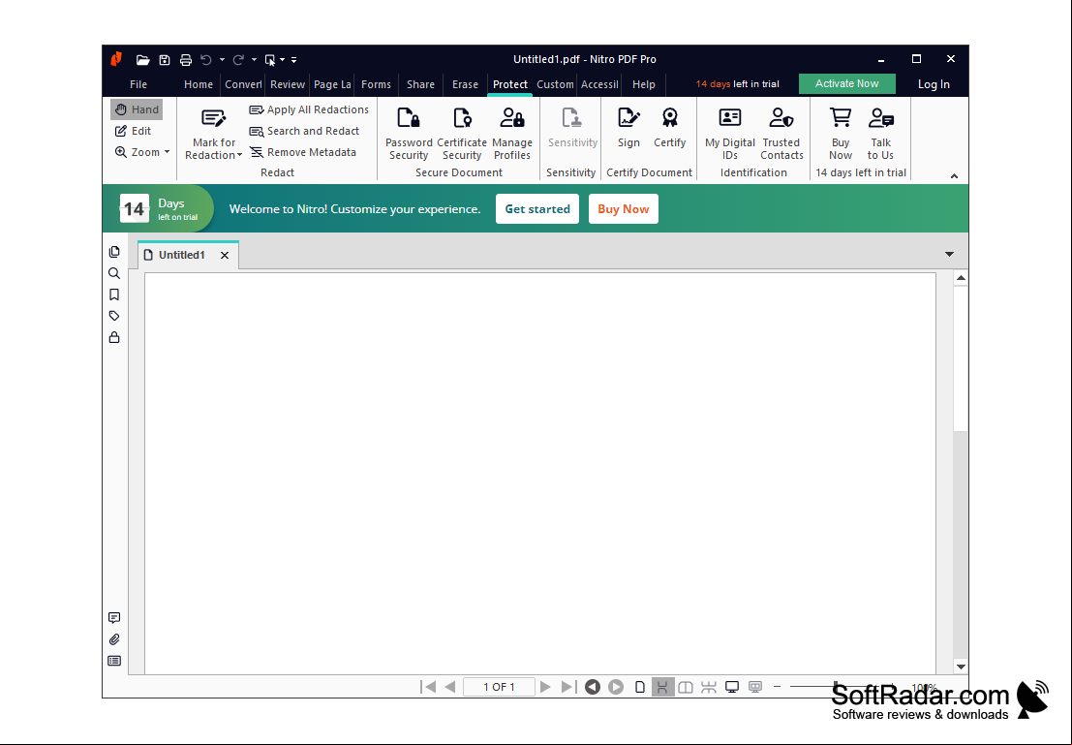Open My Digital IDs
The height and width of the screenshot is (745, 1072).
click(x=729, y=134)
